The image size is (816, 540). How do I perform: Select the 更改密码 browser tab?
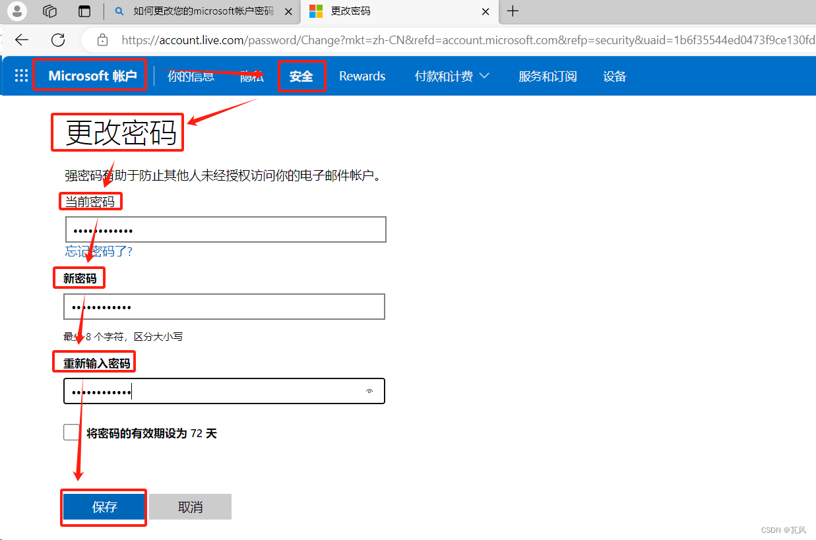click(x=400, y=11)
